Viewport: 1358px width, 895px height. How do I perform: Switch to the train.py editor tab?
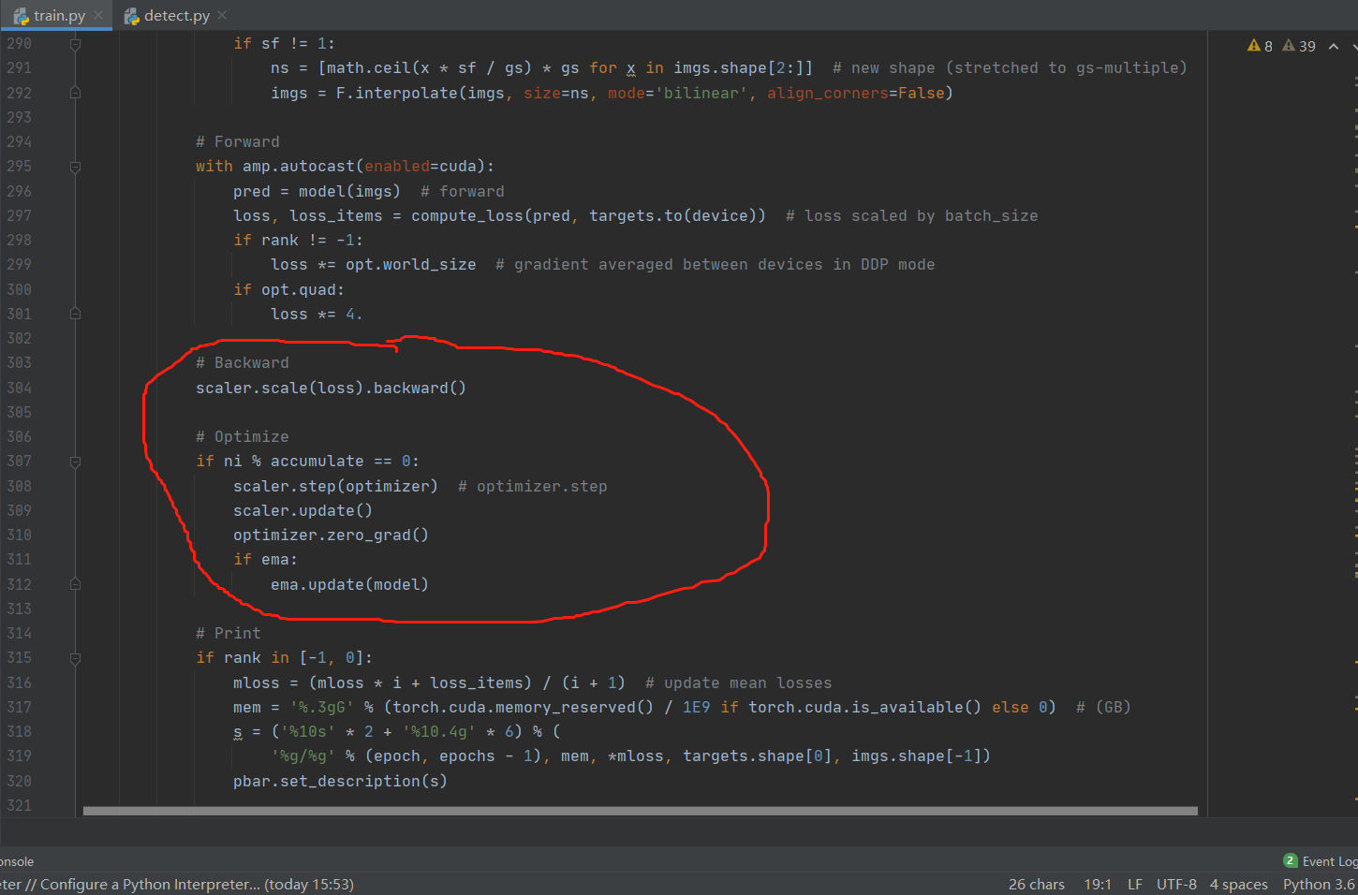(x=58, y=15)
